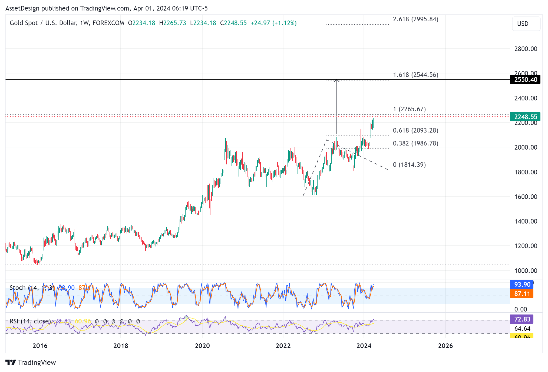Click the +24.97 (+1.12%) change value
This screenshot has width=548, height=372.
pos(273,23)
